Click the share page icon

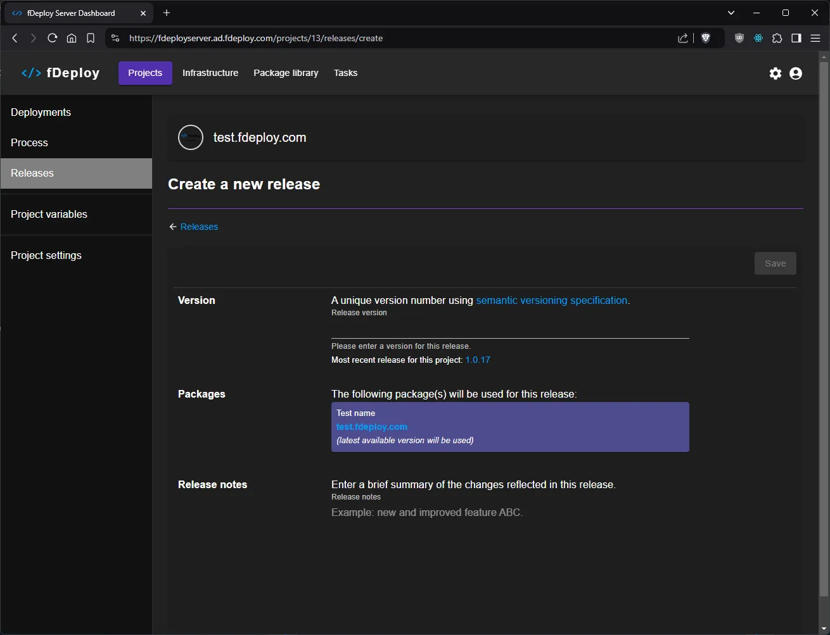[x=683, y=38]
